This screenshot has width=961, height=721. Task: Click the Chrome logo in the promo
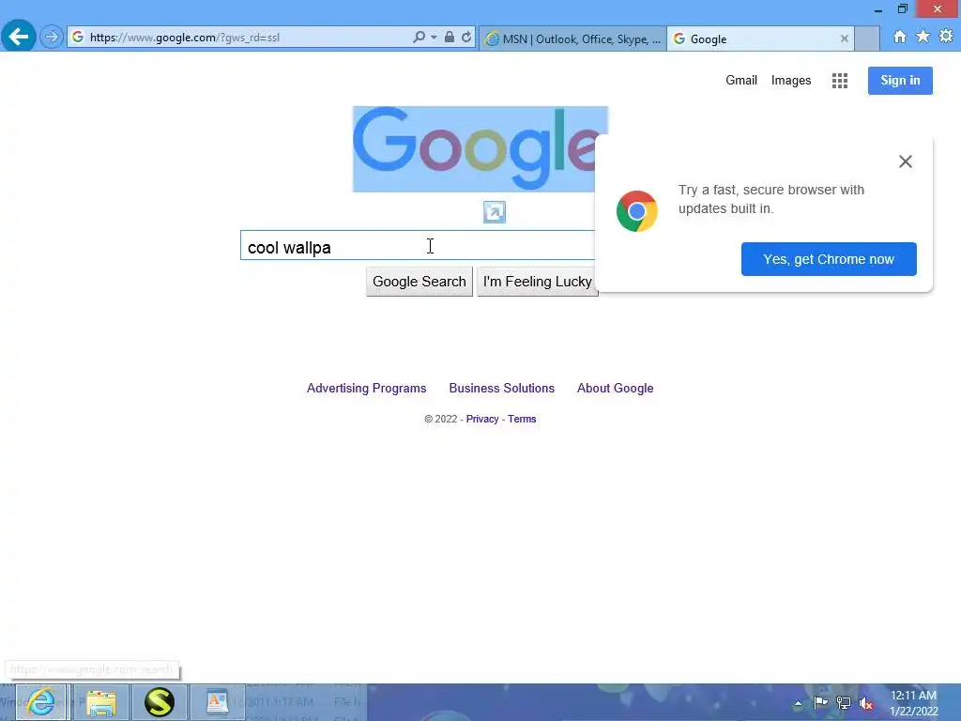pos(637,211)
